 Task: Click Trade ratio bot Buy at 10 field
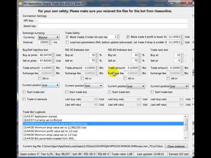(x=179, y=55)
